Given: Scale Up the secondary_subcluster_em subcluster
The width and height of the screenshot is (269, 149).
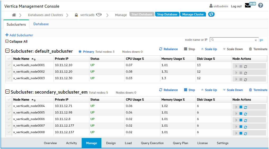Looking at the screenshot, I should pyautogui.click(x=209, y=90).
